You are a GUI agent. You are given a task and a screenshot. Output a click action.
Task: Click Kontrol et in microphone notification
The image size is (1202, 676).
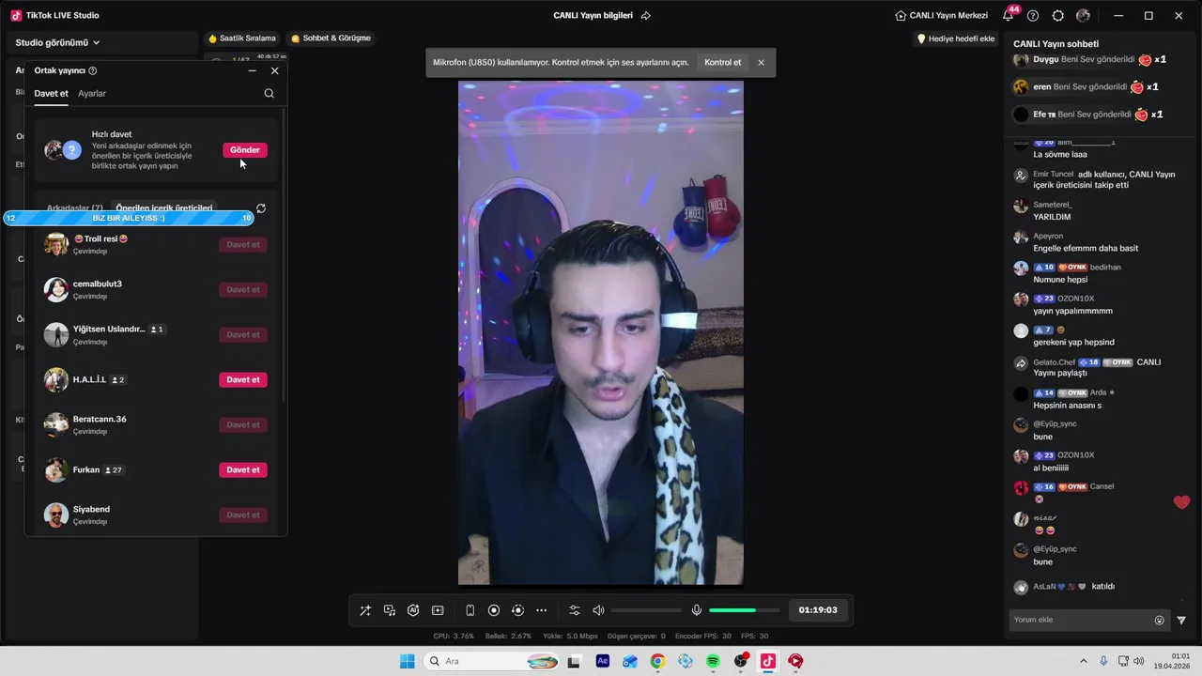(722, 63)
